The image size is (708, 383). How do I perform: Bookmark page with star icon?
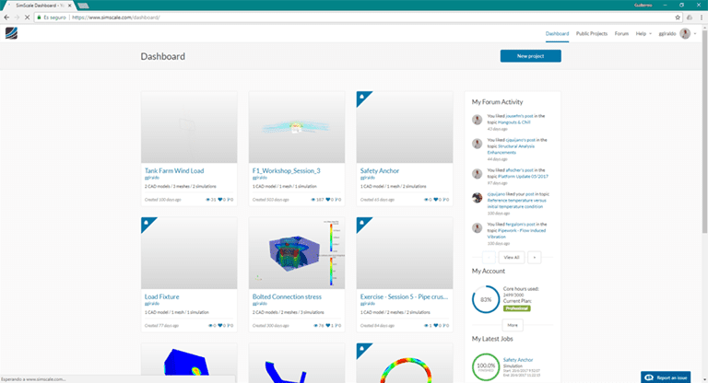coord(678,17)
